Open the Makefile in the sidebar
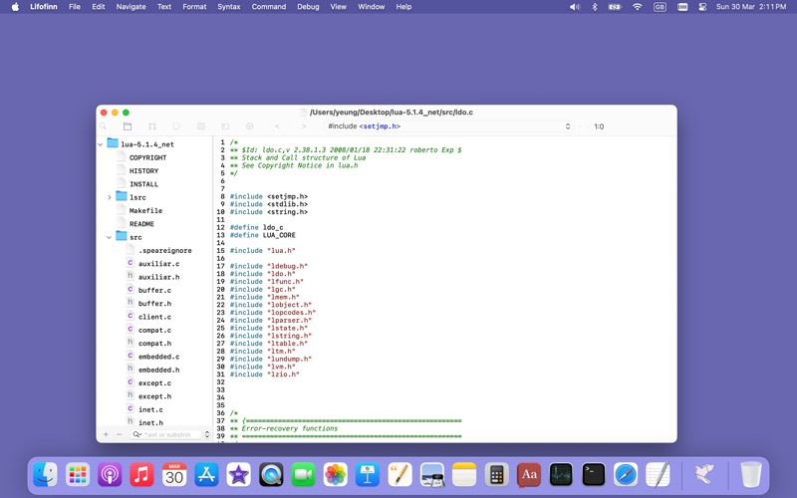 point(145,211)
